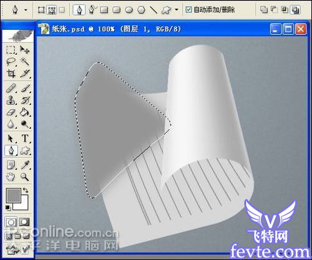Select the Eyedropper tool
312x260 pixels.
point(25,165)
